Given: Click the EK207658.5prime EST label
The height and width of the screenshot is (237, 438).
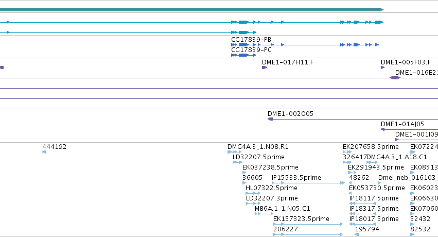Looking at the screenshot, I should click(371, 147).
